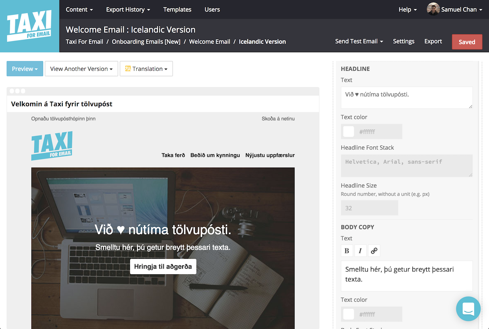Open the Content menu
Viewport: 489px width, 329px height.
(79, 9)
